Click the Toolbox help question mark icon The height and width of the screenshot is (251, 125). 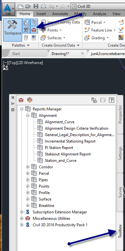112,100
